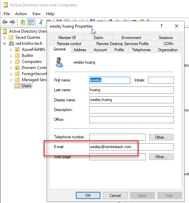Image resolution: width=189 pixels, height=203 pixels.
Task: Expand the Saved Queries node
Action: coord(5,38)
